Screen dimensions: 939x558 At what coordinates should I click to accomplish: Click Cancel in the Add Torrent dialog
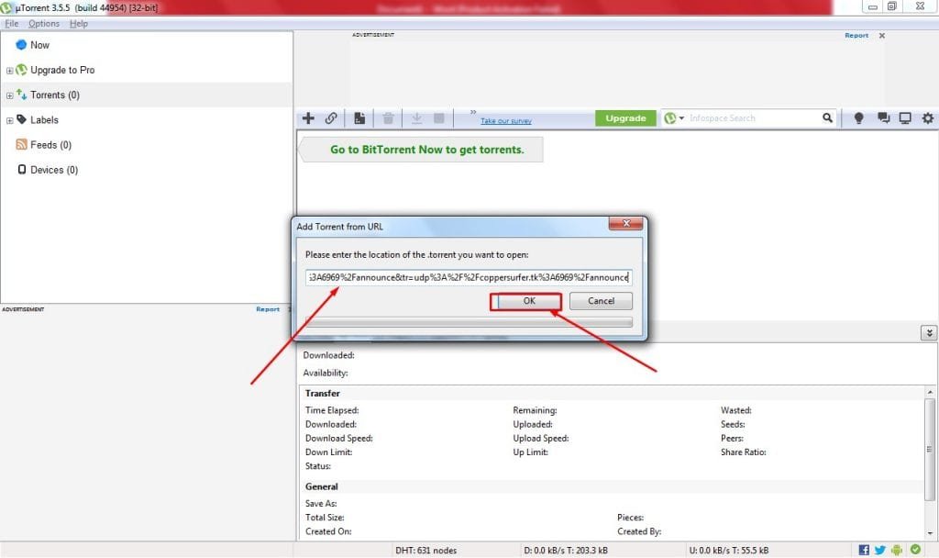point(601,301)
